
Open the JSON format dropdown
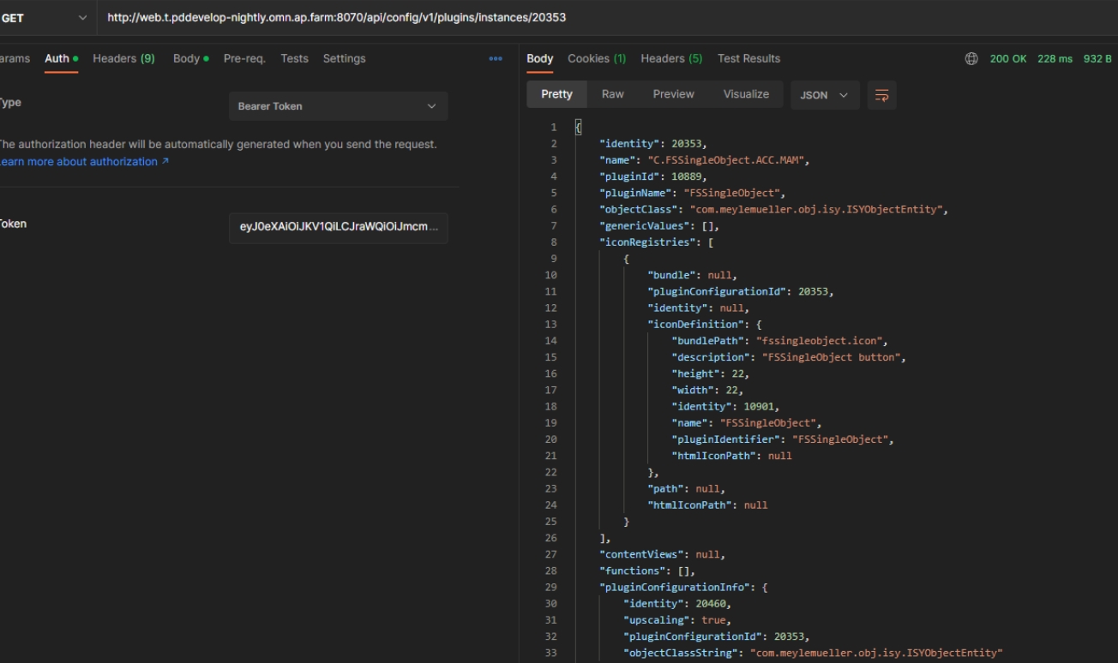coord(824,95)
